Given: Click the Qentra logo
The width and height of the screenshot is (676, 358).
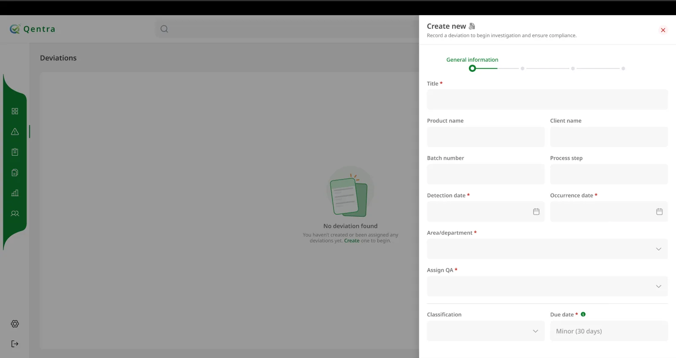Looking at the screenshot, I should coord(33,29).
